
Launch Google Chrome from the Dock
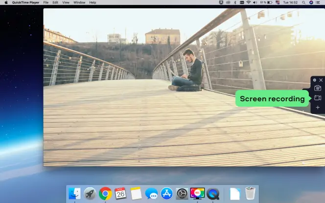(x=105, y=194)
